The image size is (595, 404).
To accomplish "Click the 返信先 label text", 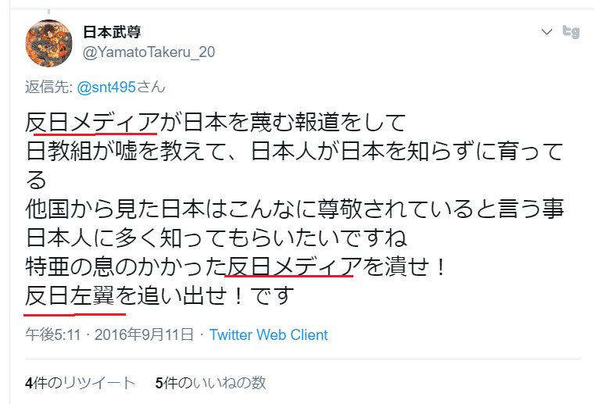I will 49,88.
